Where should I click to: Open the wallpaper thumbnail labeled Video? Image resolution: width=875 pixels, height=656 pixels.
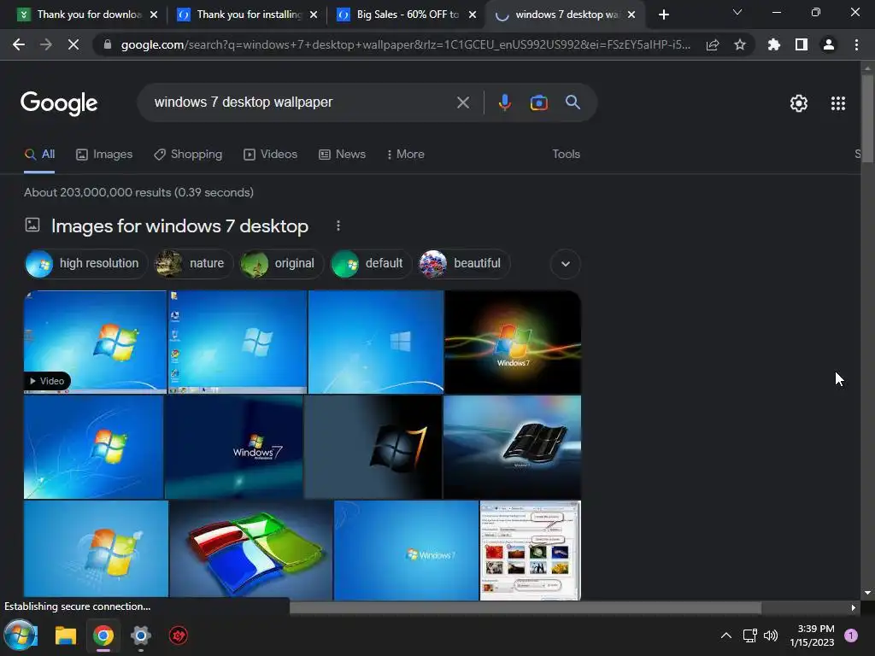pyautogui.click(x=95, y=342)
